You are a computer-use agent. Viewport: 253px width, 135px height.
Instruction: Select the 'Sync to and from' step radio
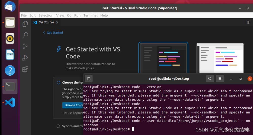tap(59, 126)
